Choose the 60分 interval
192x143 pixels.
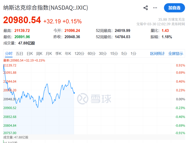coord(92,53)
